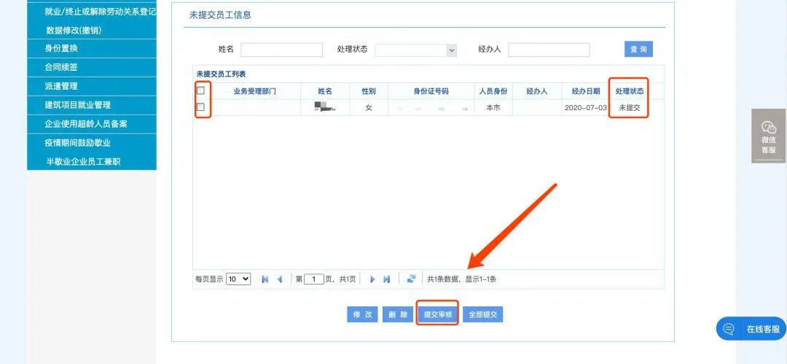Image resolution: width=787 pixels, height=364 pixels.
Task: Tick the select-all checkbox in table header
Action: [200, 90]
